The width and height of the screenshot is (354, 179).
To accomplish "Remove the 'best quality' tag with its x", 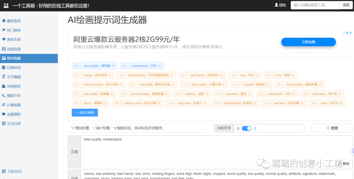I will tap(113, 66).
